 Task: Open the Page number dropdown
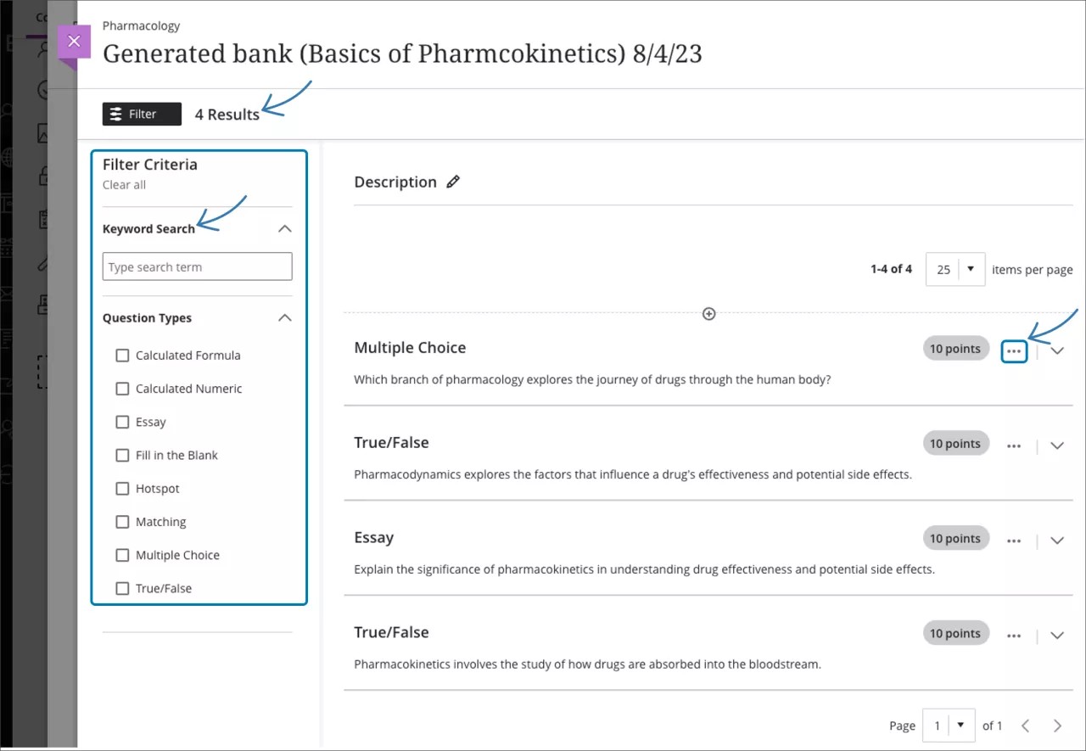coord(949,726)
